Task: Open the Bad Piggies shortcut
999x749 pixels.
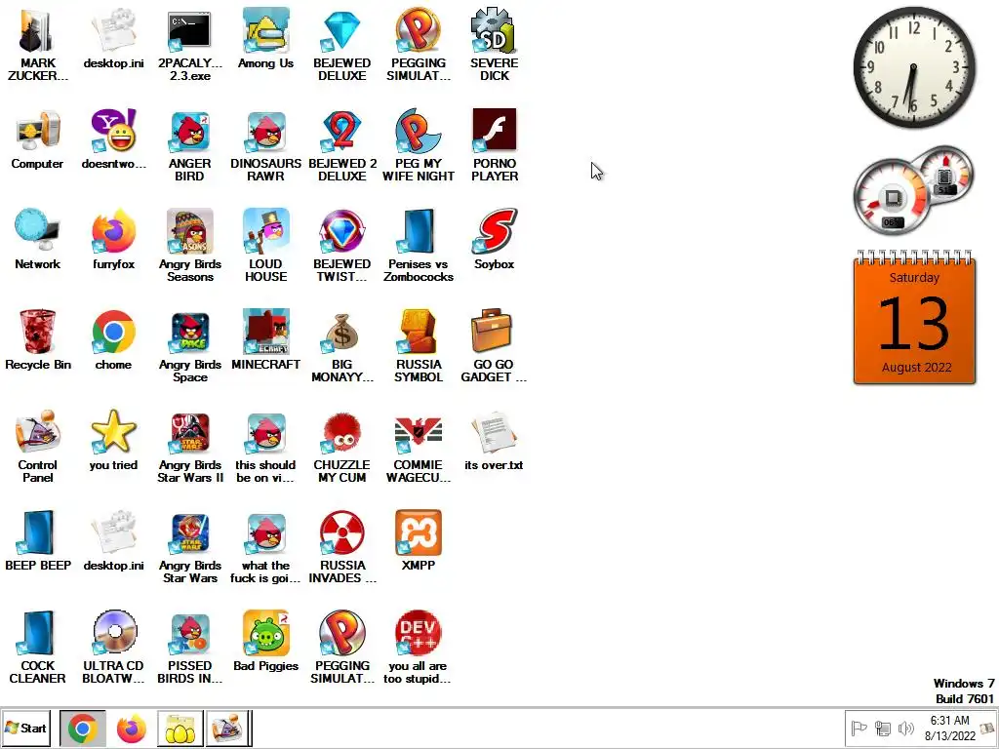Action: 265,642
